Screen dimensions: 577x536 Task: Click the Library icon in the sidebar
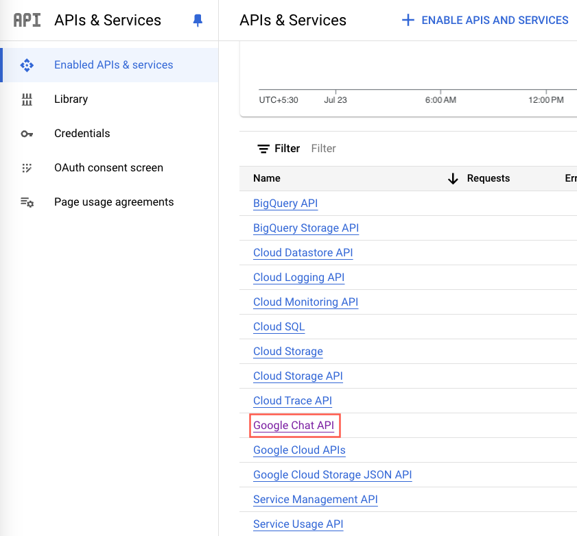click(27, 99)
